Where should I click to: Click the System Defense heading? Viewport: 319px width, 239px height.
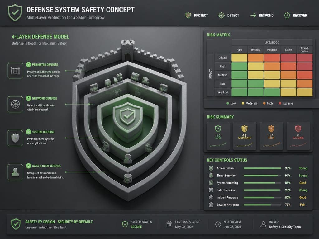[x=43, y=132]
